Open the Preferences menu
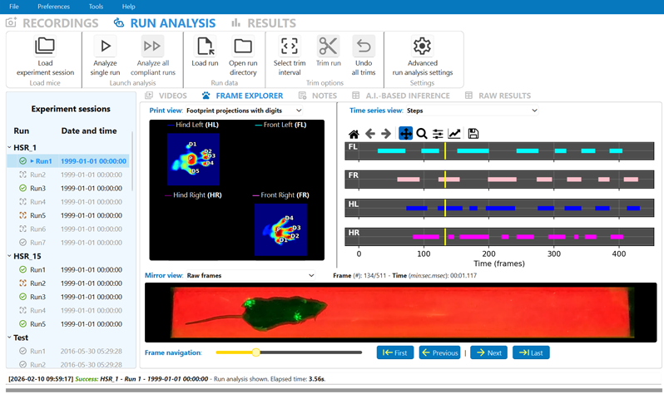 [53, 7]
